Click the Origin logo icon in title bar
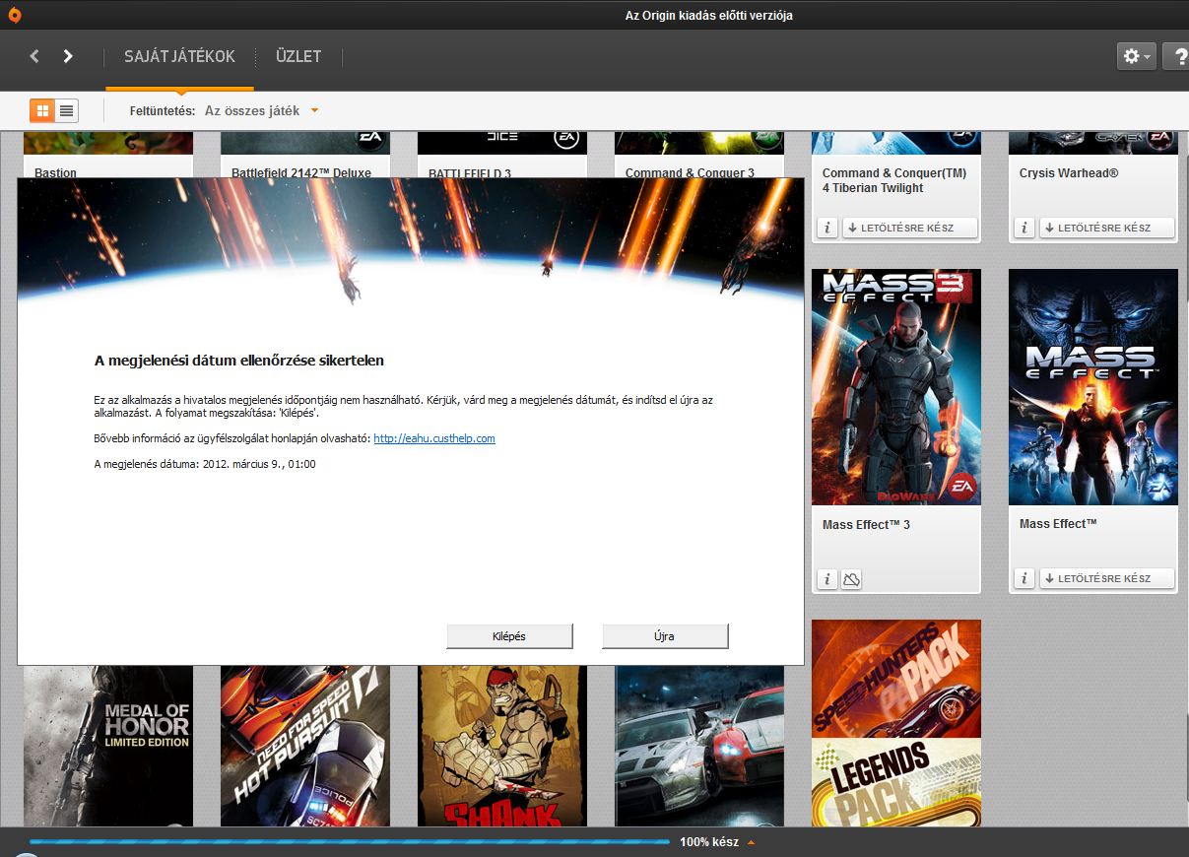The height and width of the screenshot is (857, 1189). tap(15, 15)
